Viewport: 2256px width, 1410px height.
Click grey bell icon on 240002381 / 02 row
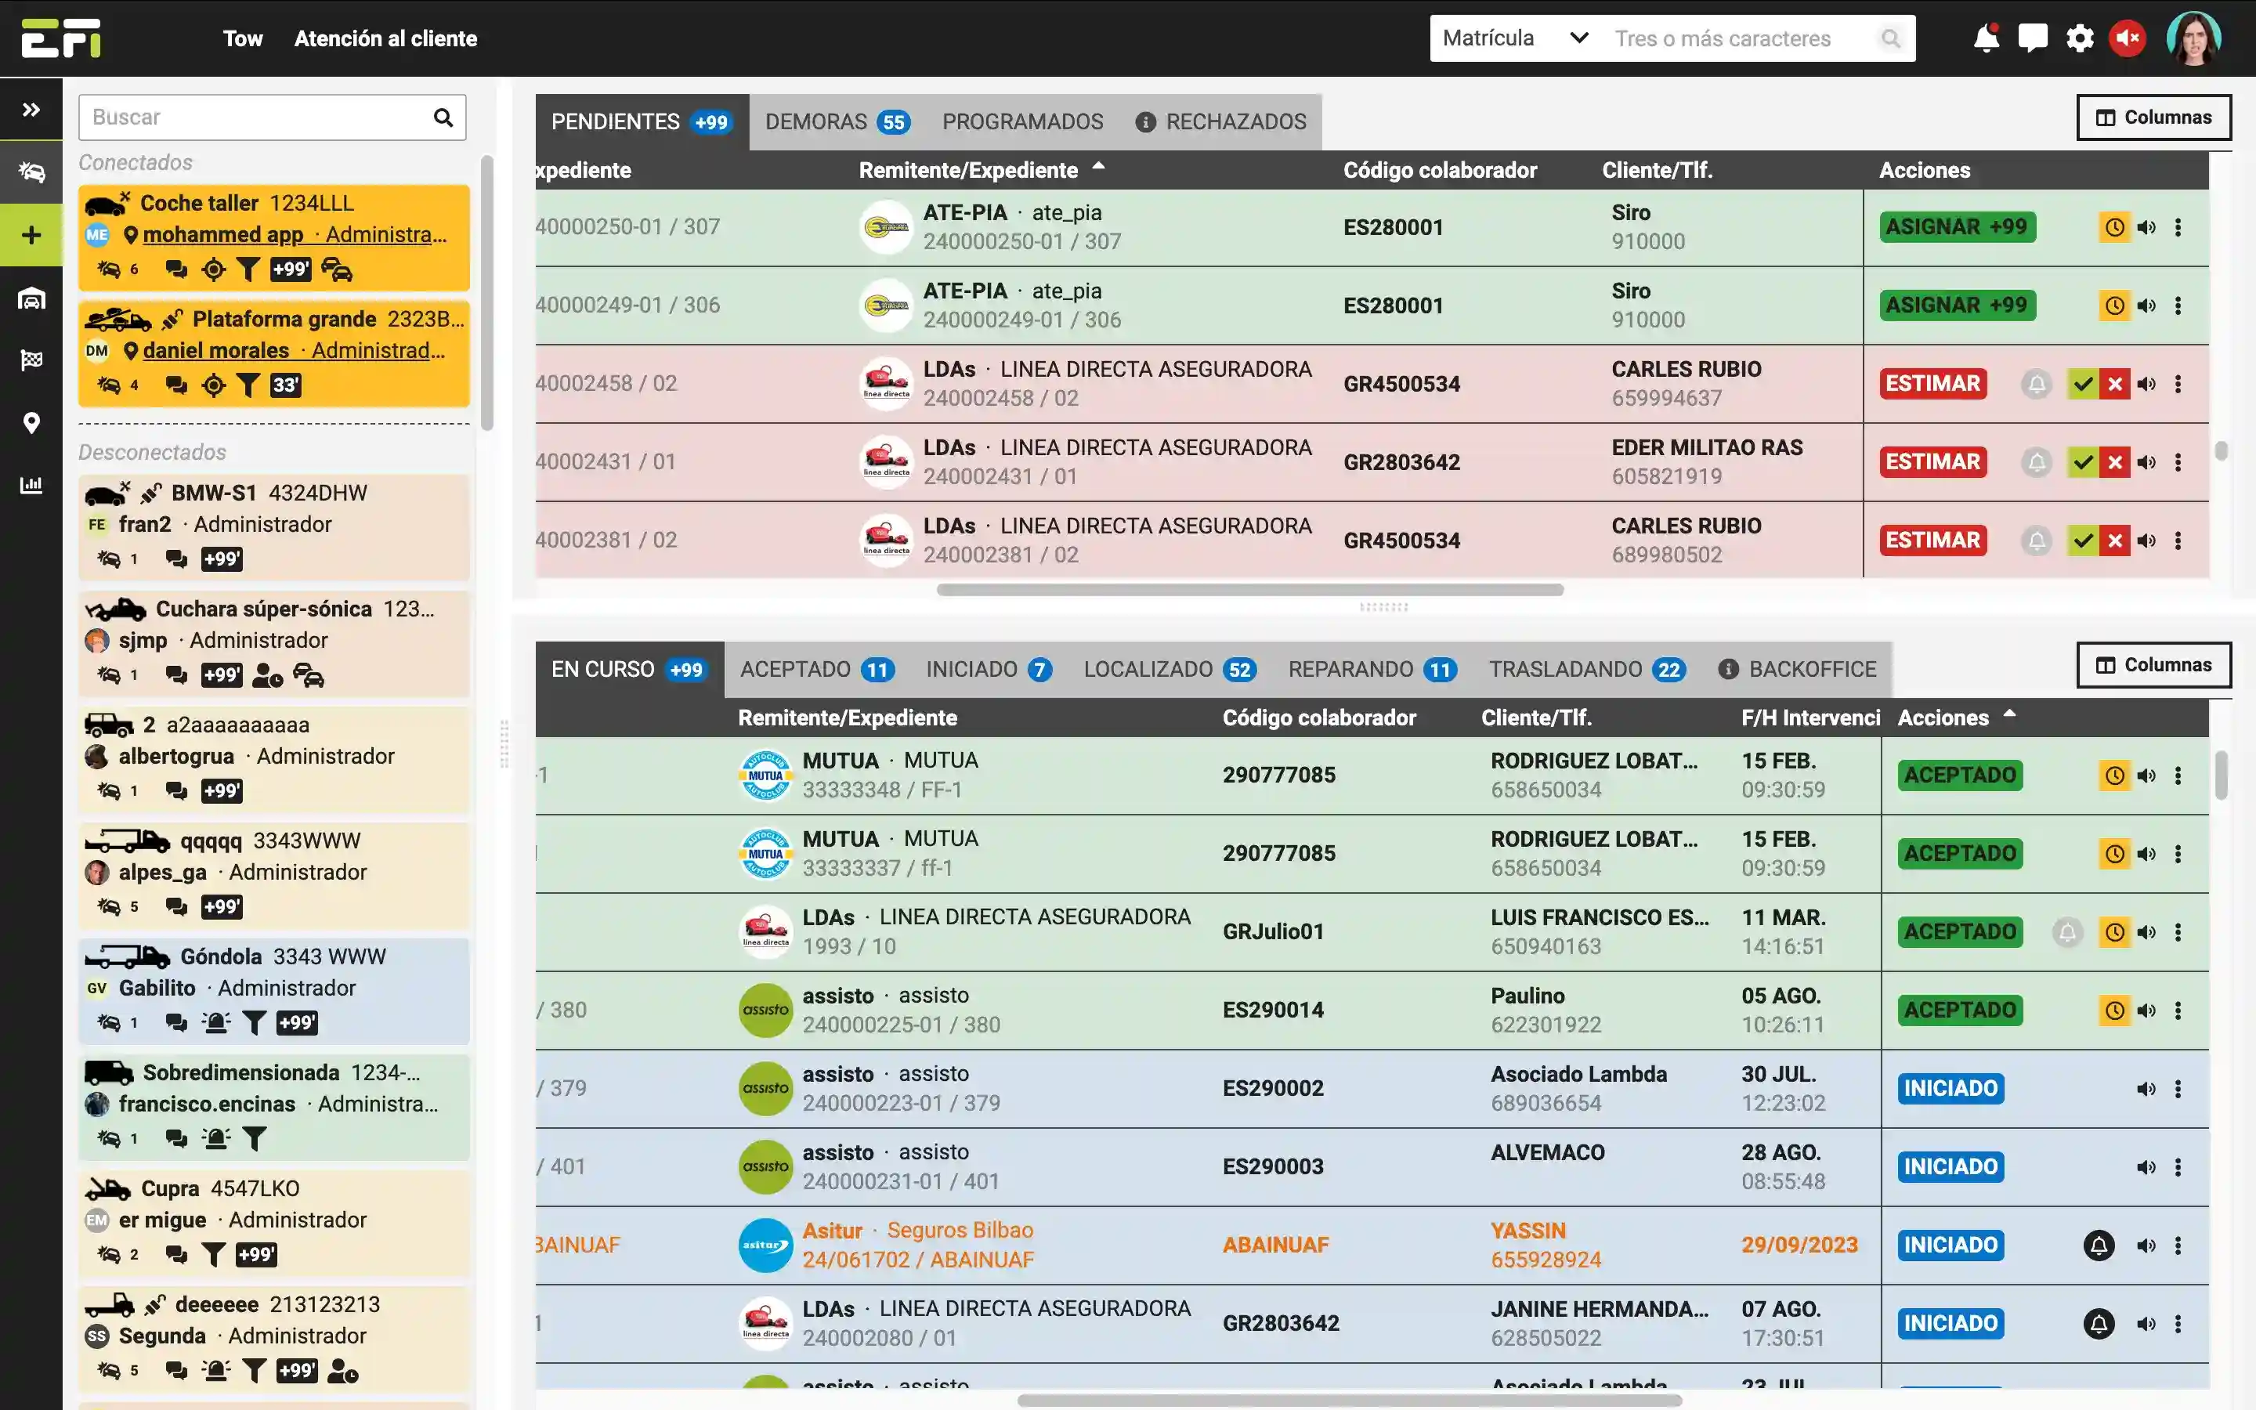click(2037, 540)
